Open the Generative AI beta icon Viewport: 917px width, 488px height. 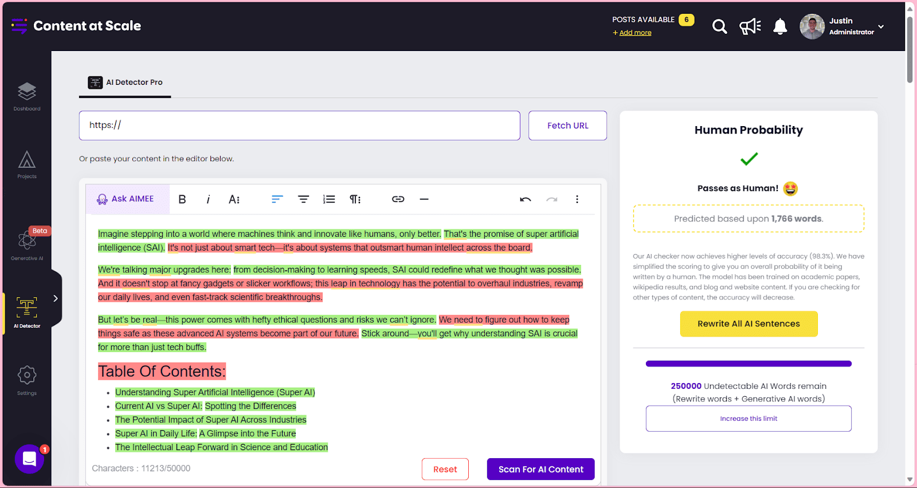(27, 245)
